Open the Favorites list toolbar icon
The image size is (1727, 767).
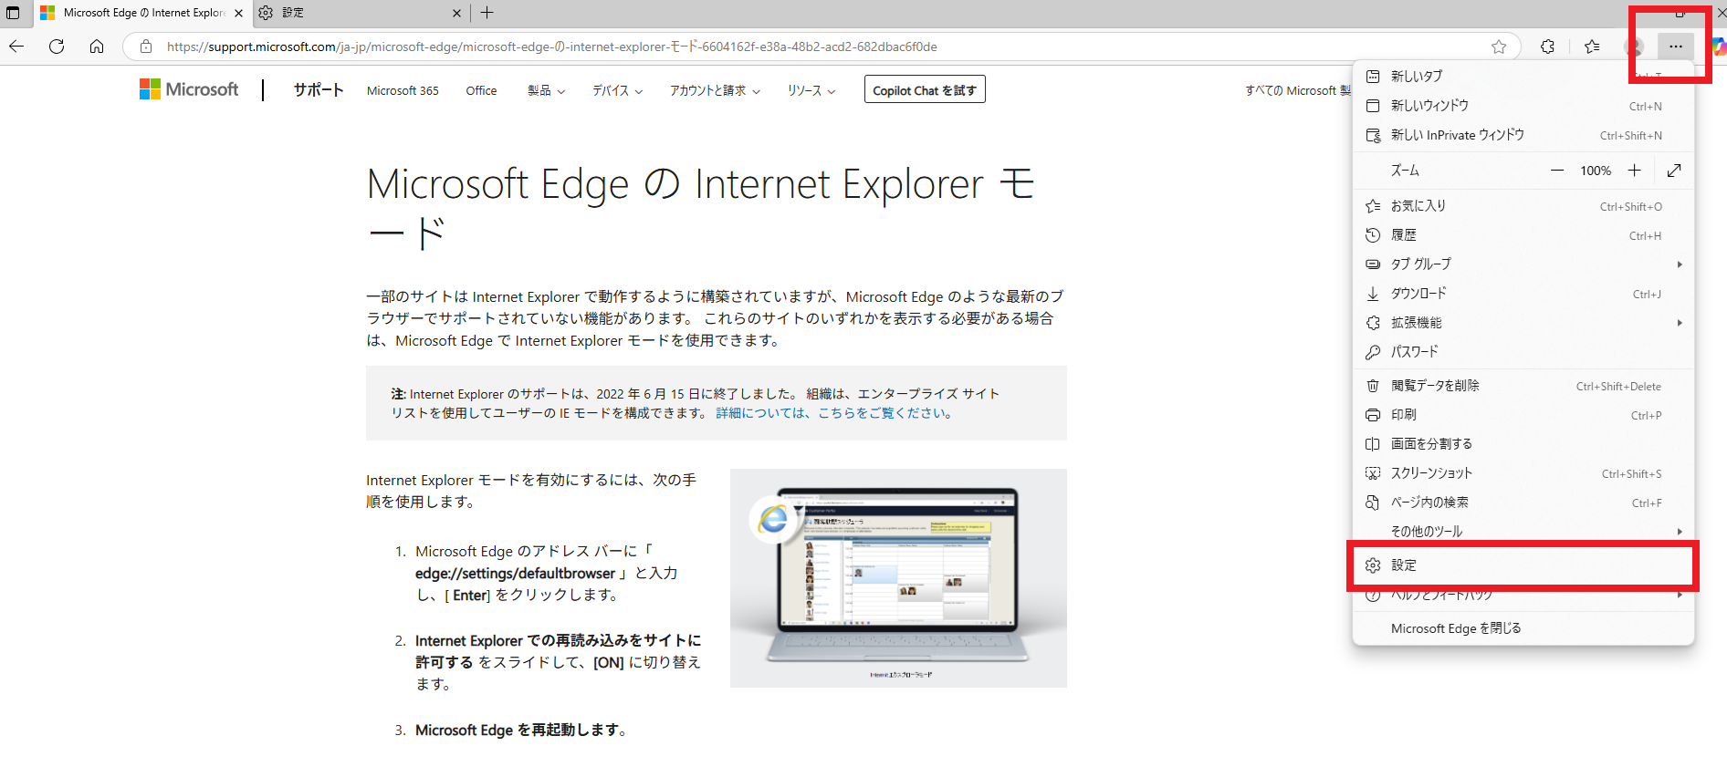point(1592,47)
